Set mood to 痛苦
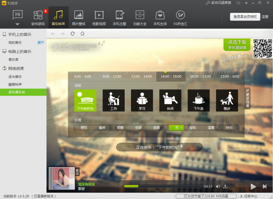The image size is (273, 199). click(102, 128)
